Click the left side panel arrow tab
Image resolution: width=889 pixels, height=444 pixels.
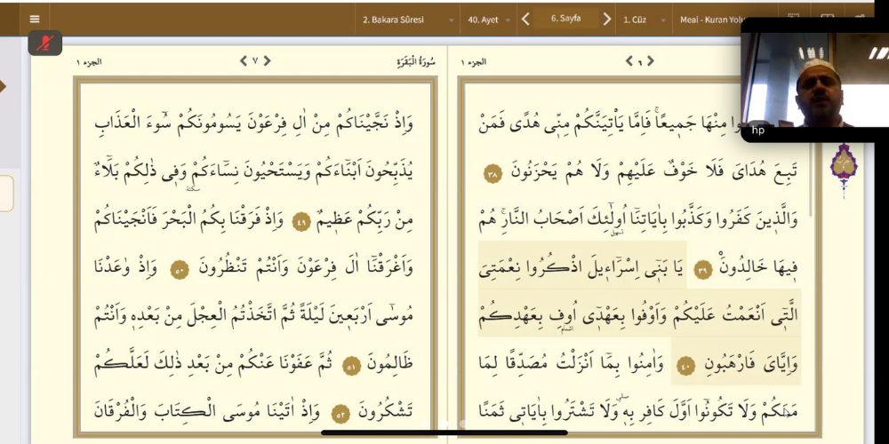[4, 86]
